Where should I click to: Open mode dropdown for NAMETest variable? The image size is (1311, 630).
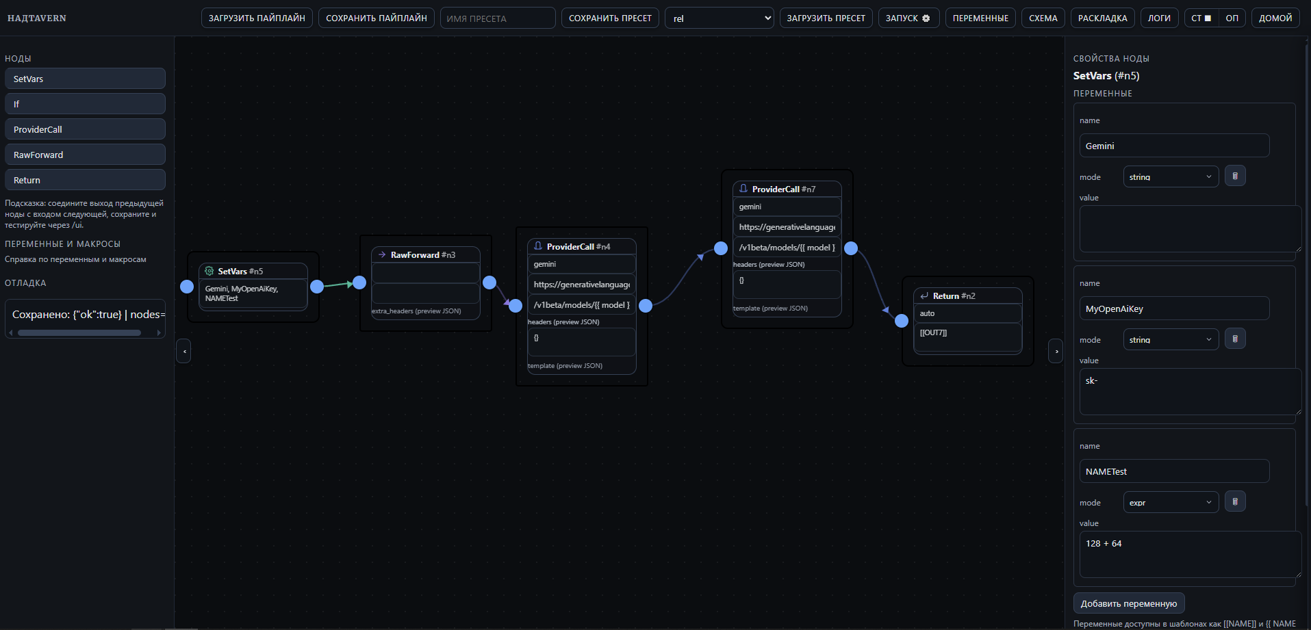[x=1170, y=503]
